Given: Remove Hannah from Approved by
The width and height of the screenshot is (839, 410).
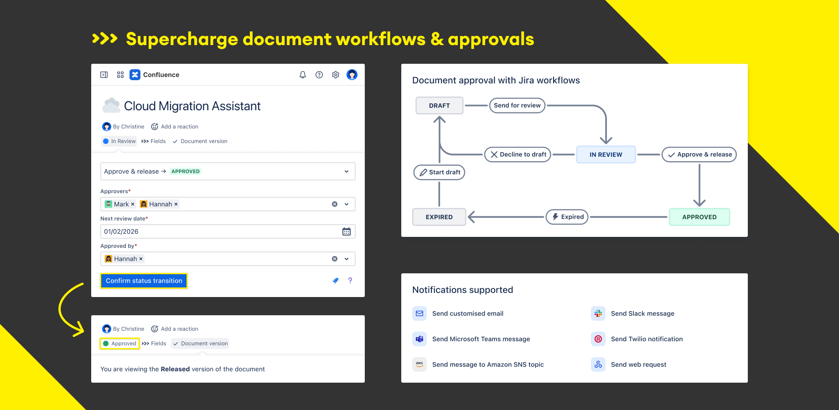Looking at the screenshot, I should 141,259.
